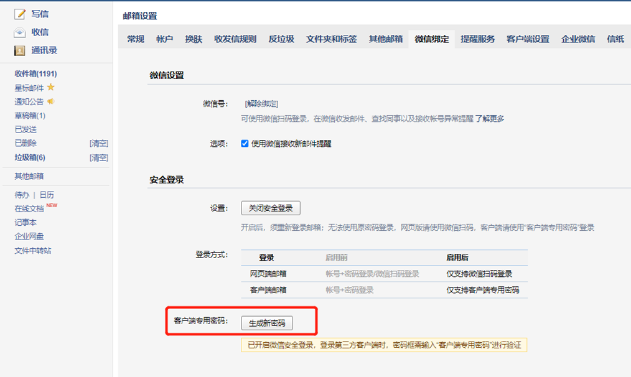Open the 通知公告 folder
This screenshot has height=377, width=631.
29,102
